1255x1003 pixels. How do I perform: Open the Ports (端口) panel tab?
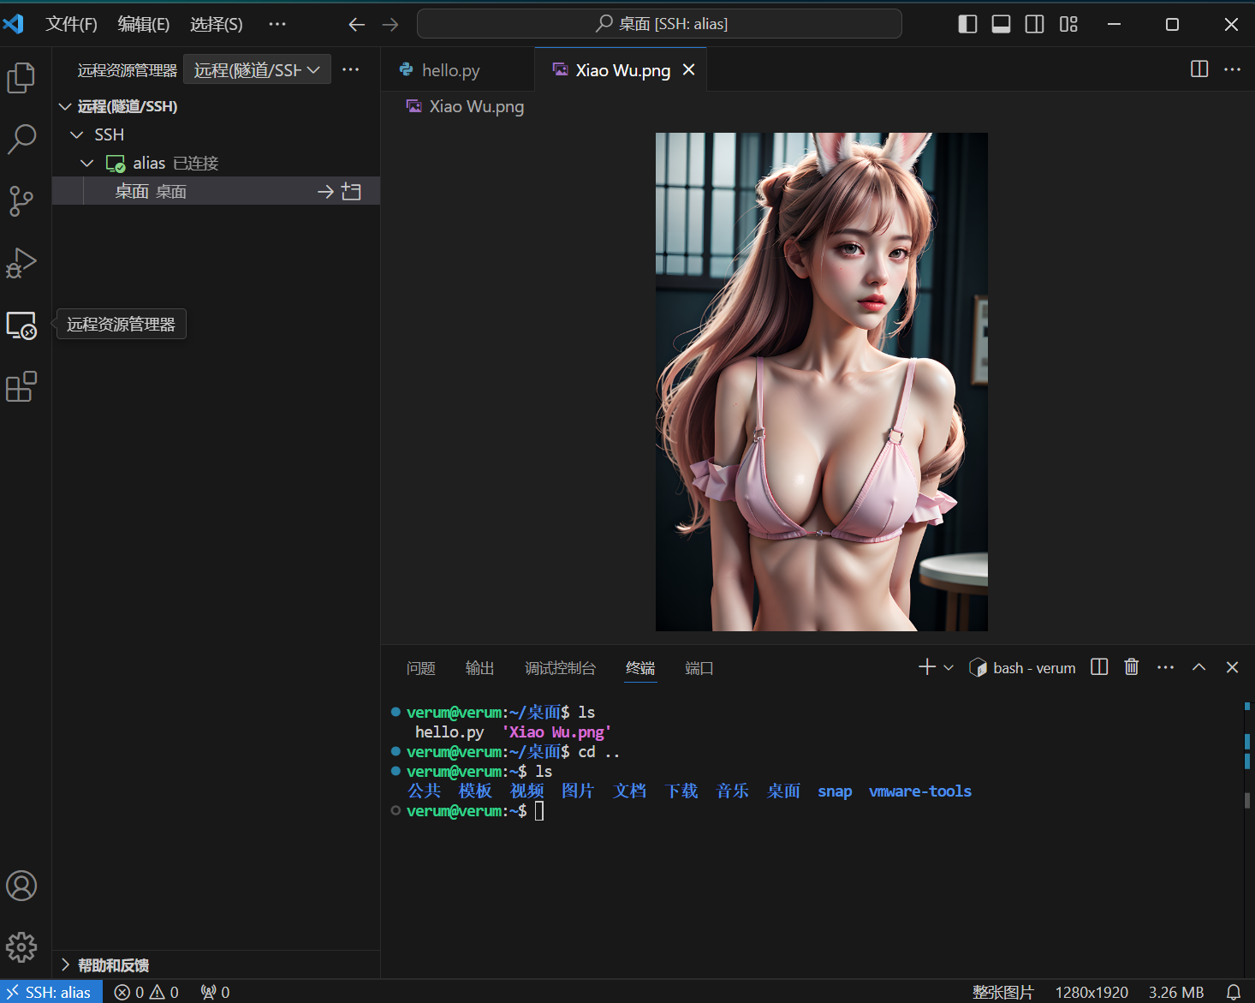tap(699, 668)
